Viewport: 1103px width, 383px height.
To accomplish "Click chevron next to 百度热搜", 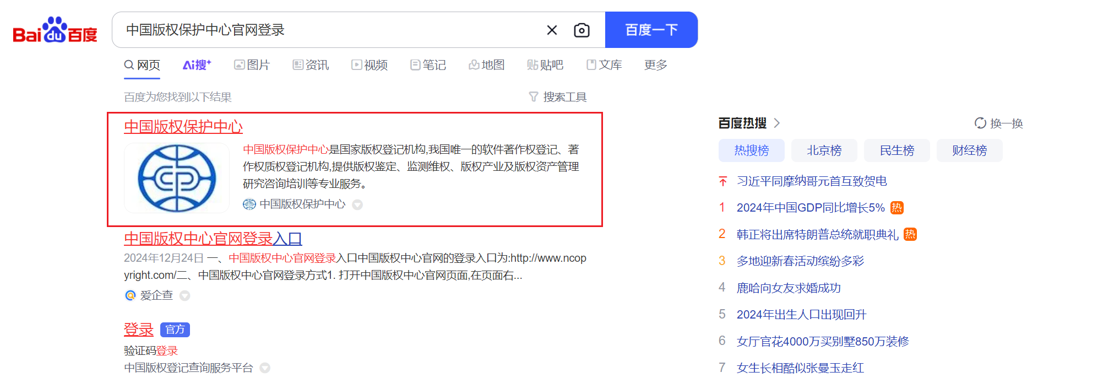I will pos(777,123).
